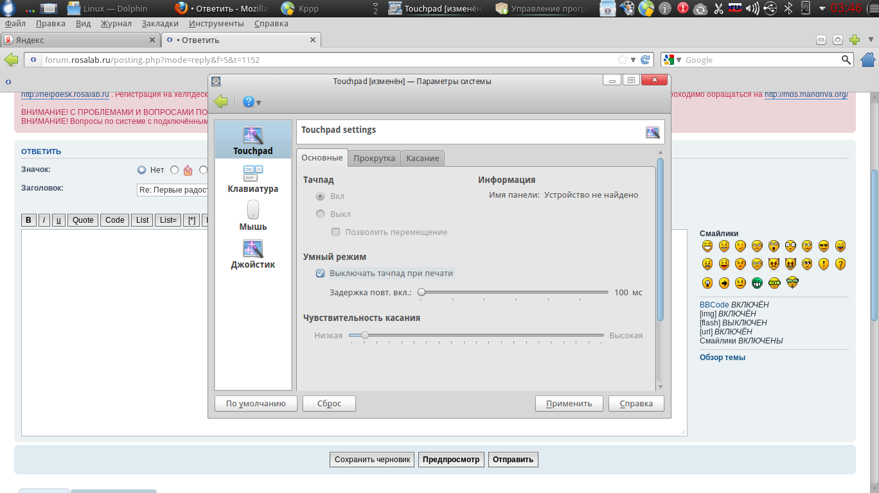Click Сохранить черновик button
This screenshot has width=879, height=493.
click(373, 460)
